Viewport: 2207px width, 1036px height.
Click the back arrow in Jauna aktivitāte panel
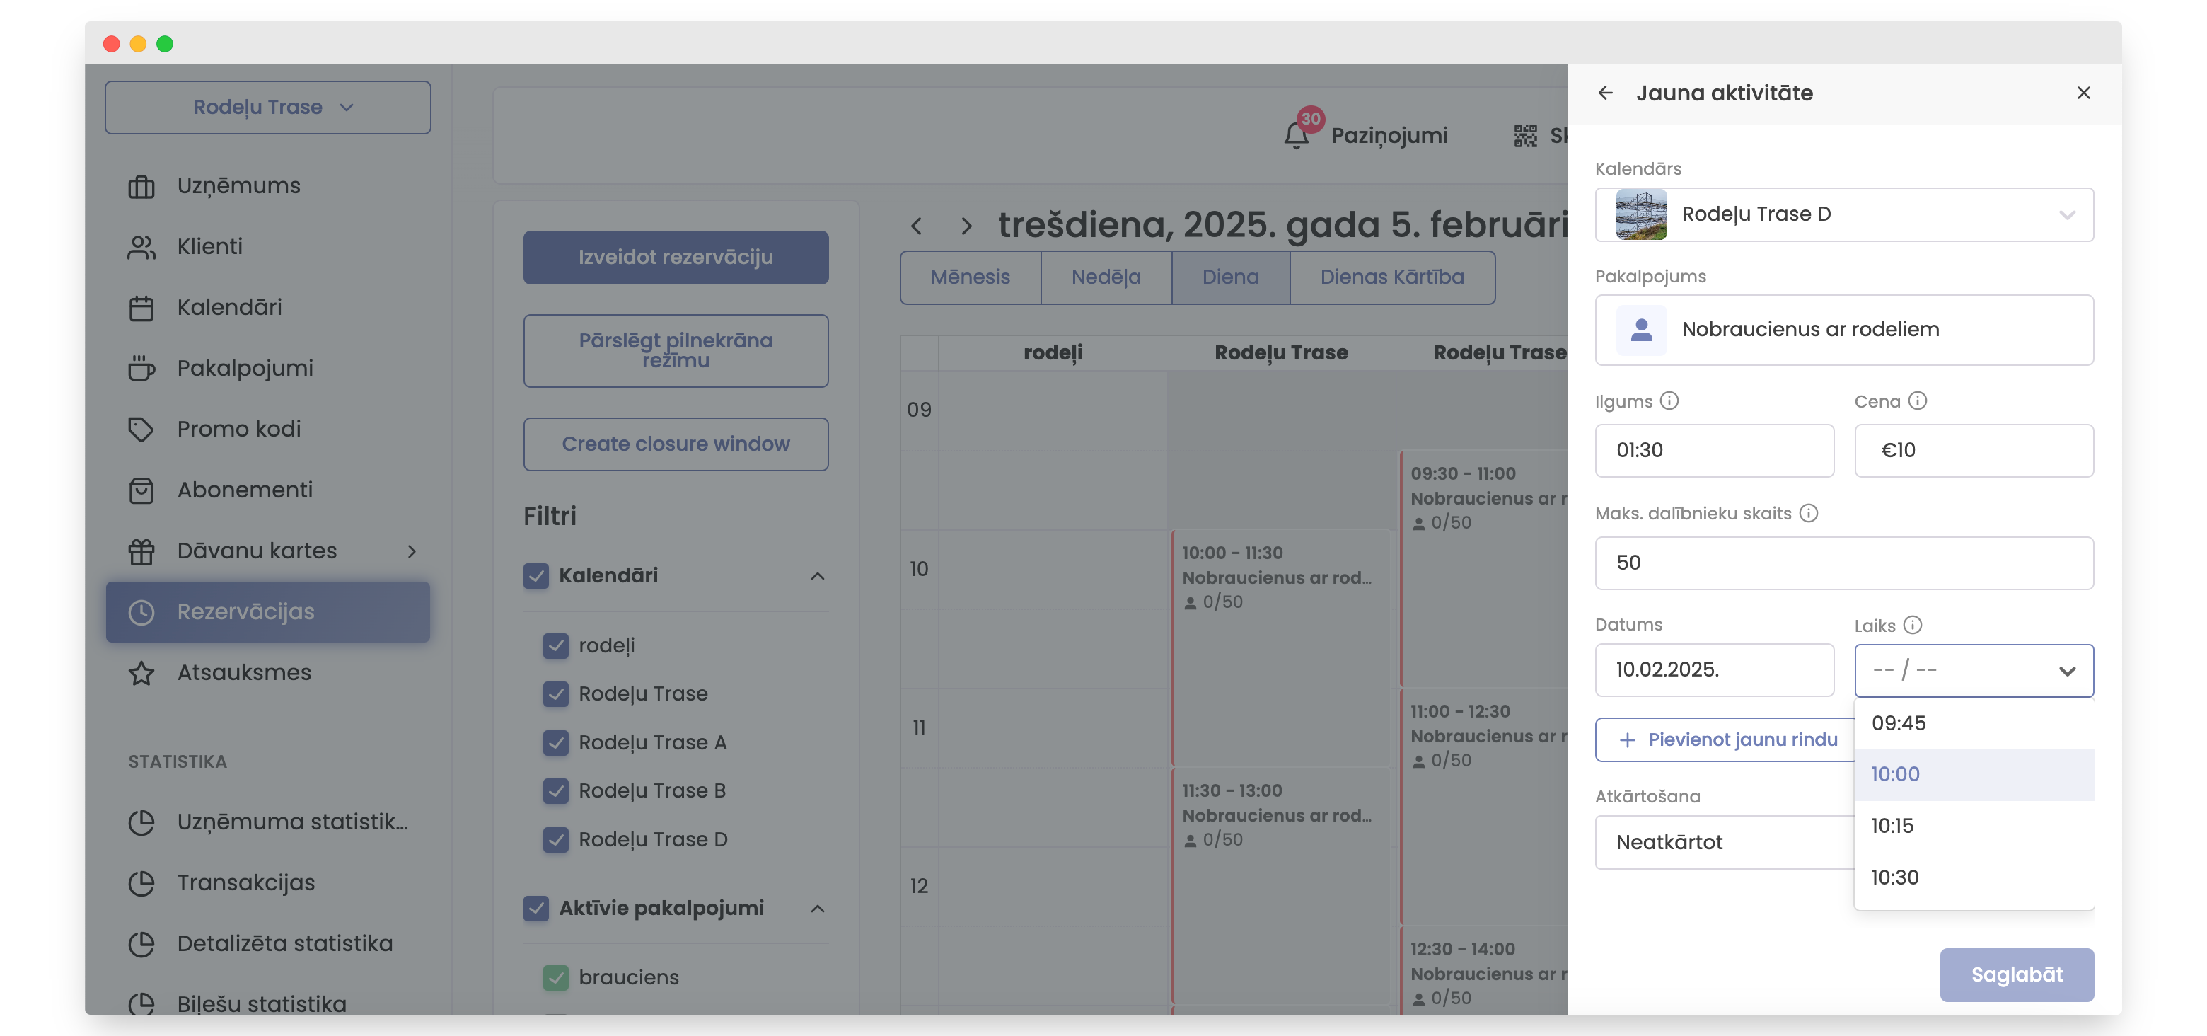(1605, 93)
